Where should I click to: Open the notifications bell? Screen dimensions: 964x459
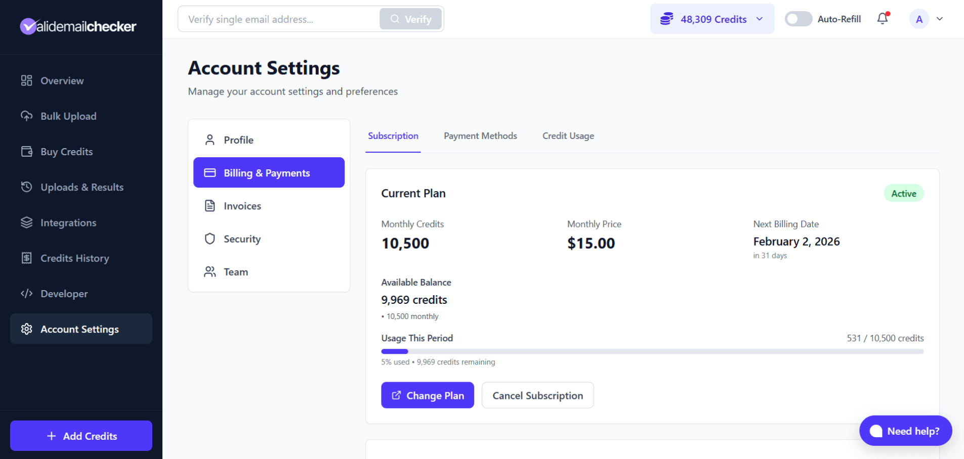882,19
